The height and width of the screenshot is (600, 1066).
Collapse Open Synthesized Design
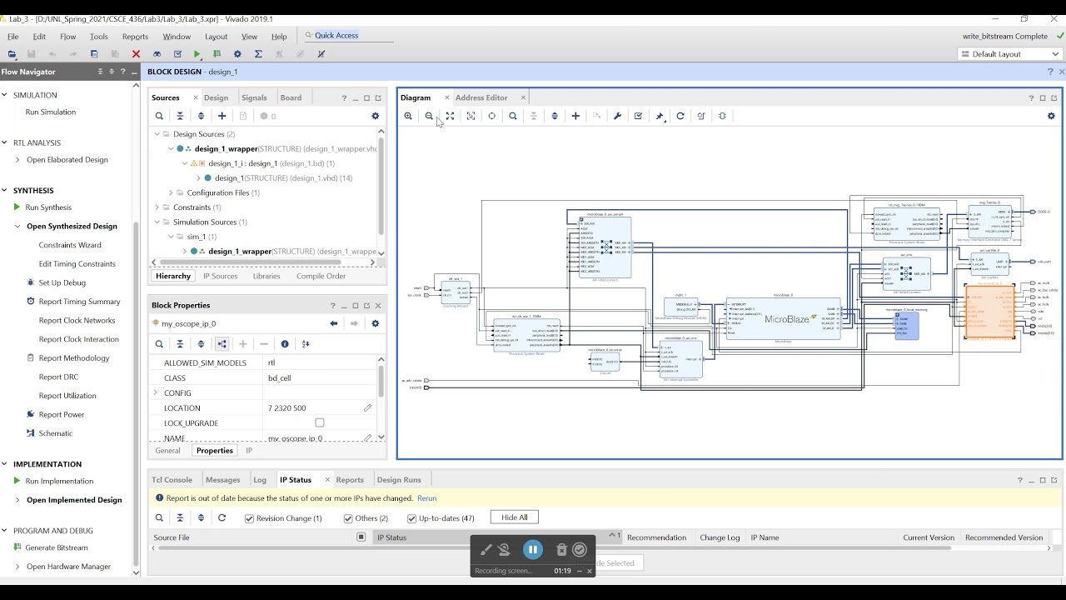point(17,226)
